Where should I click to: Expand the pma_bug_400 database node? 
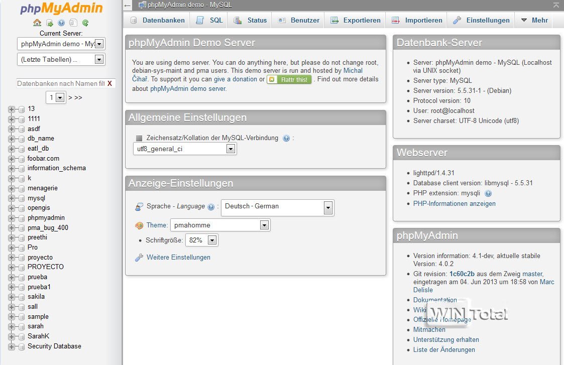12,228
